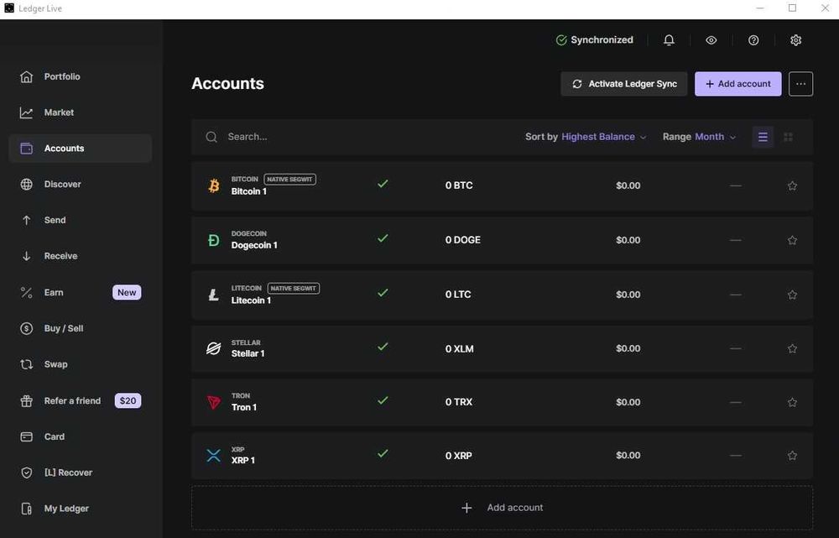Image resolution: width=839 pixels, height=538 pixels.
Task: Click the Dogecoin account icon
Action: tap(214, 240)
